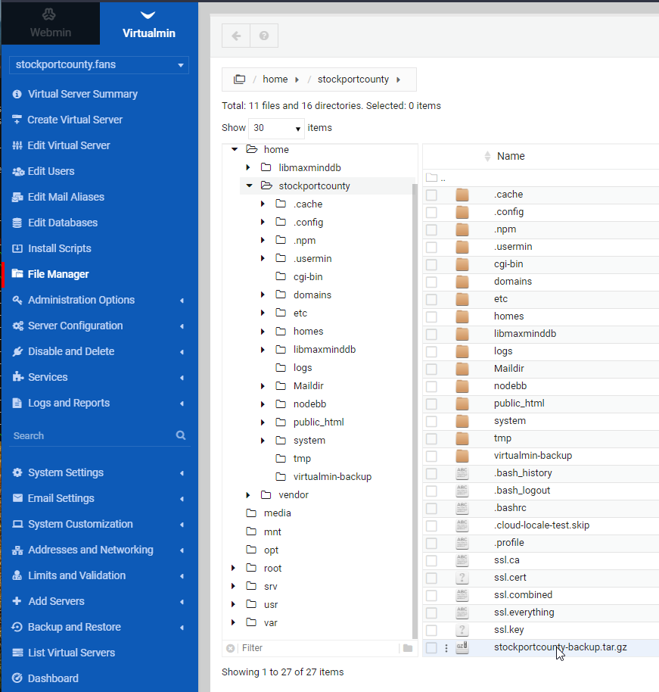Click the search magnifier icon in sidebar

click(x=181, y=435)
